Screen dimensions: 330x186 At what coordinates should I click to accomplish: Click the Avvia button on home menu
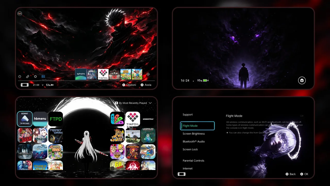146,85
